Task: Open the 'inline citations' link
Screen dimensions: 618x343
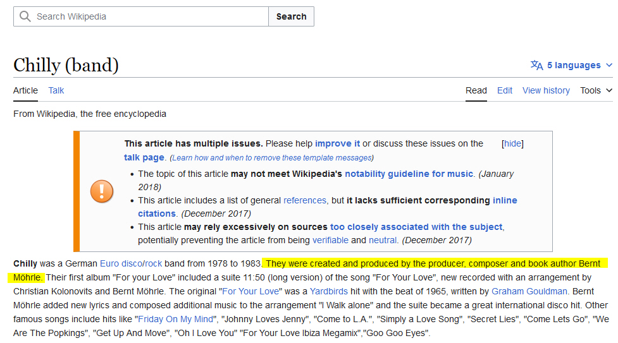Action: [328, 207]
